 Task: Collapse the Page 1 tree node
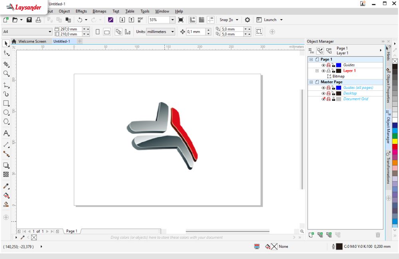[x=311, y=59]
